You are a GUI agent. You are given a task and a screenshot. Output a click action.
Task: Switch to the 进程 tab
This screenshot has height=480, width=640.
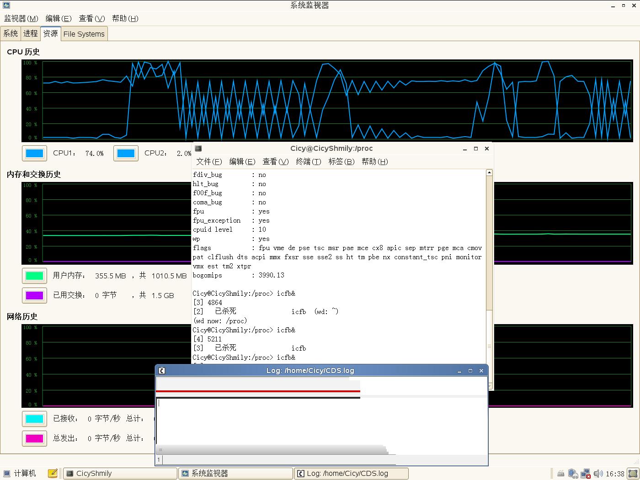coord(31,33)
